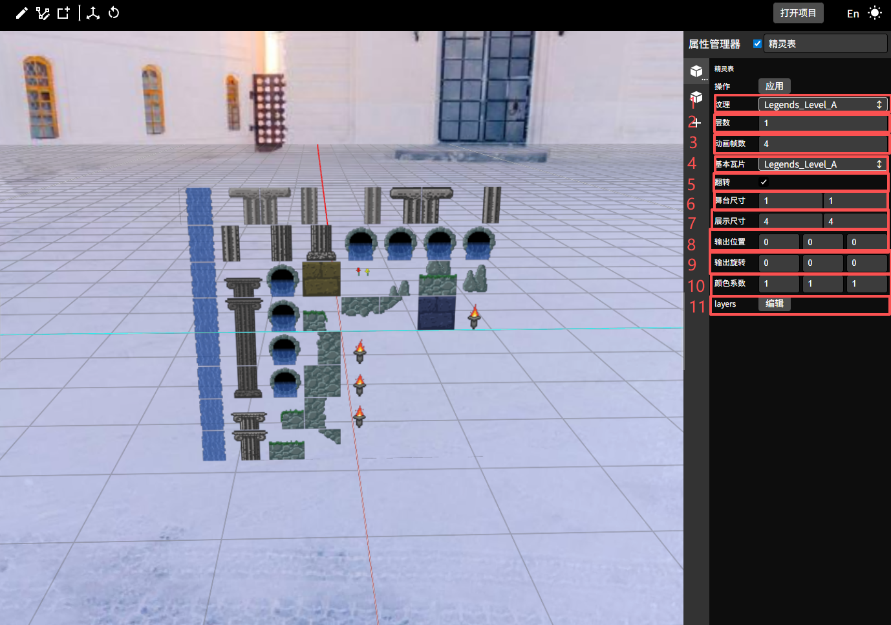Click the layers 编辑 edit button
Image resolution: width=891 pixels, height=625 pixels.
click(x=774, y=303)
